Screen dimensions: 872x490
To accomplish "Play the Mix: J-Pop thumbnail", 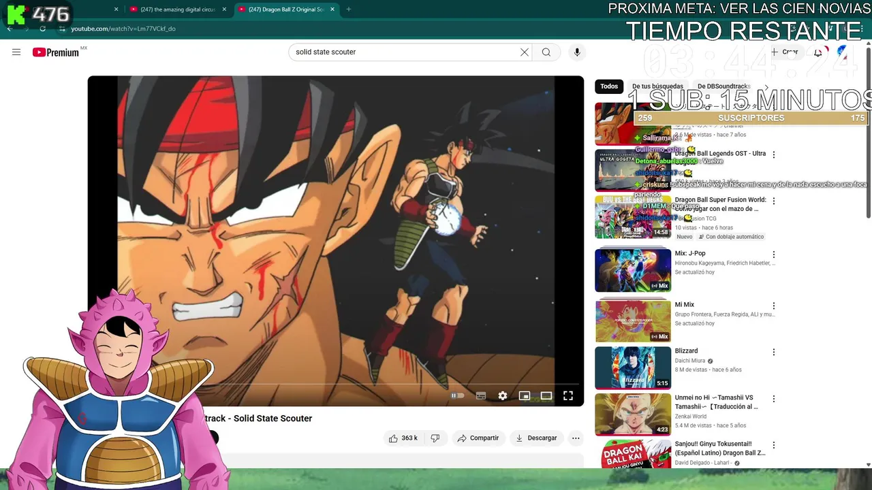I will click(633, 270).
